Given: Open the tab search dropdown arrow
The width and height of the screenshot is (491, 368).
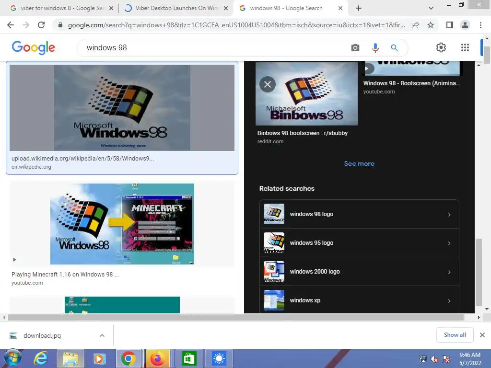Looking at the screenshot, I should pyautogui.click(x=431, y=8).
